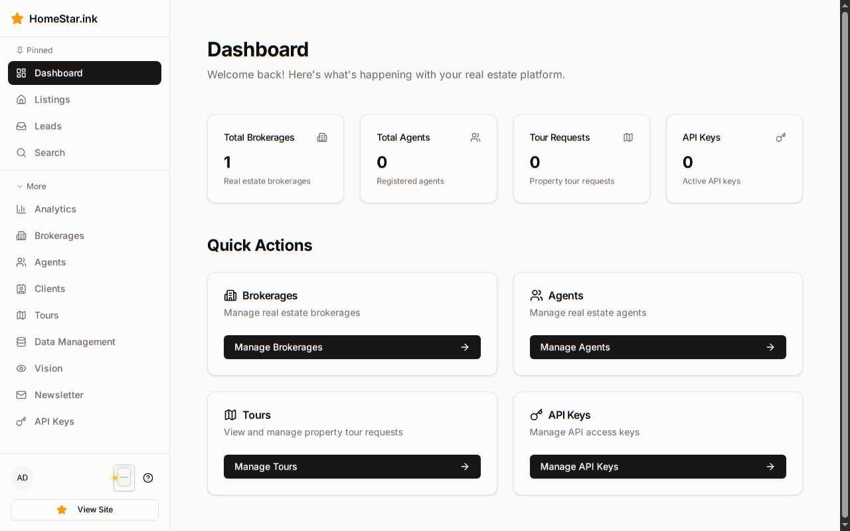Screen dimensions: 850x531
Task: Select the Analytics chart icon
Action: point(21,209)
